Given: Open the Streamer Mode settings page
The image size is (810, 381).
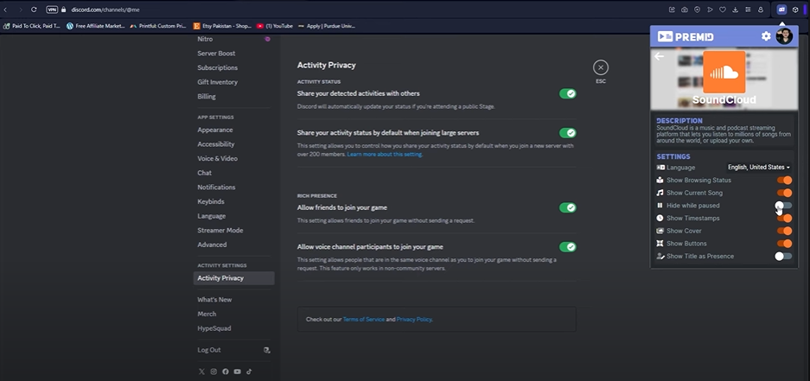Looking at the screenshot, I should click(220, 231).
